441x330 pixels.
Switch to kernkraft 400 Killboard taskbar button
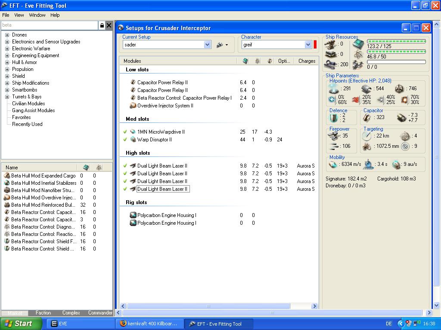(x=149, y=324)
